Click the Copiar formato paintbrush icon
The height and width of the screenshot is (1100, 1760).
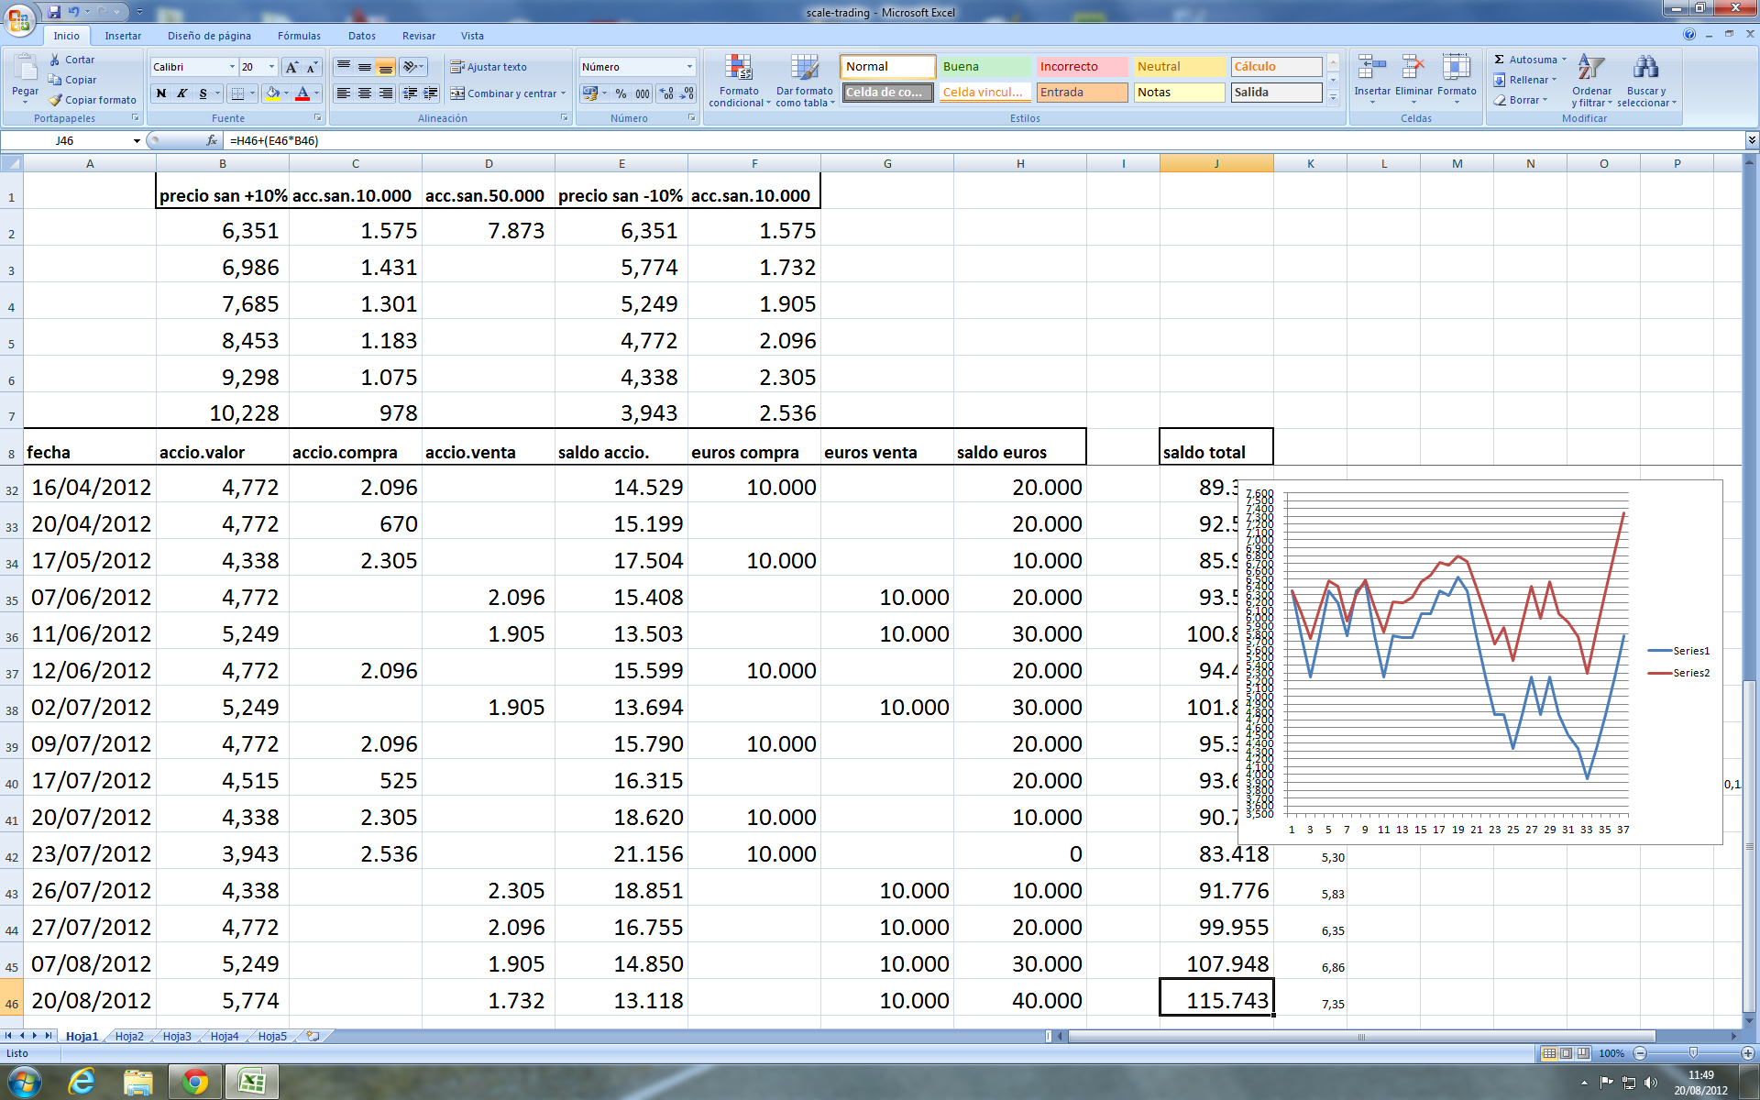(55, 100)
